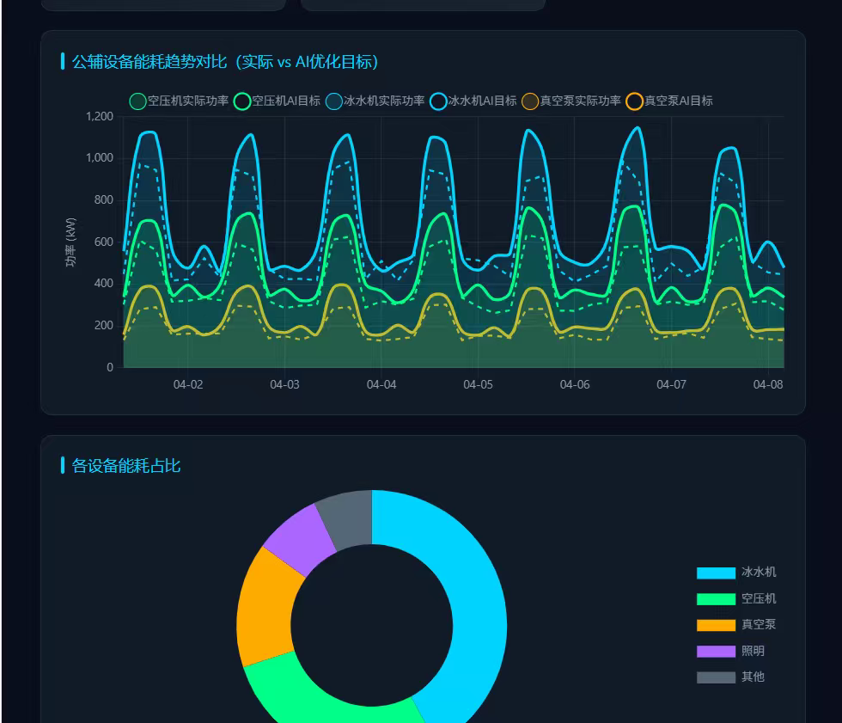The width and height of the screenshot is (842, 723).
Task: Click the 04-03 date axis label
Action: tap(284, 384)
